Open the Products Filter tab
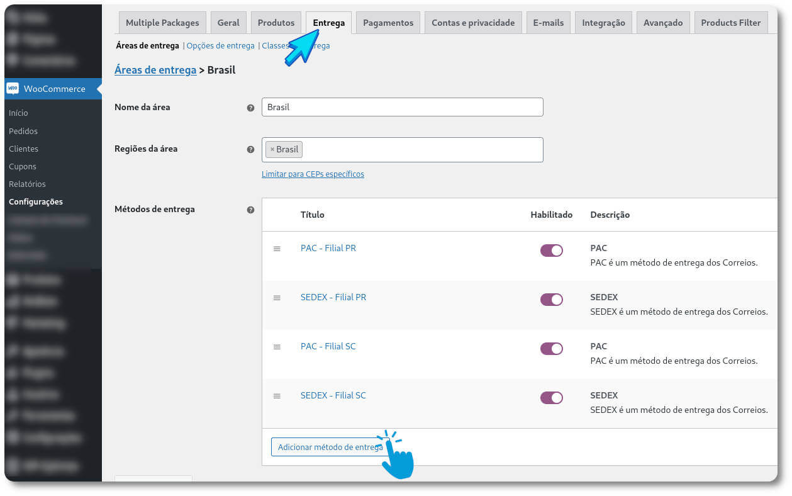Image resolution: width=792 pixels, height=496 pixels. 731,23
